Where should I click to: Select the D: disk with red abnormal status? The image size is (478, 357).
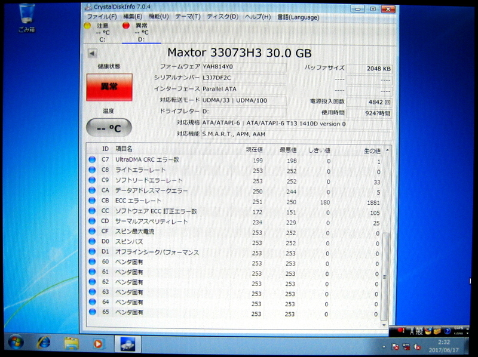click(140, 32)
